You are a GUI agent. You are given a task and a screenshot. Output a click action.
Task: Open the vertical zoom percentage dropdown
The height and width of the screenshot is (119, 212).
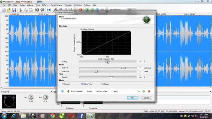(x=132, y=10)
